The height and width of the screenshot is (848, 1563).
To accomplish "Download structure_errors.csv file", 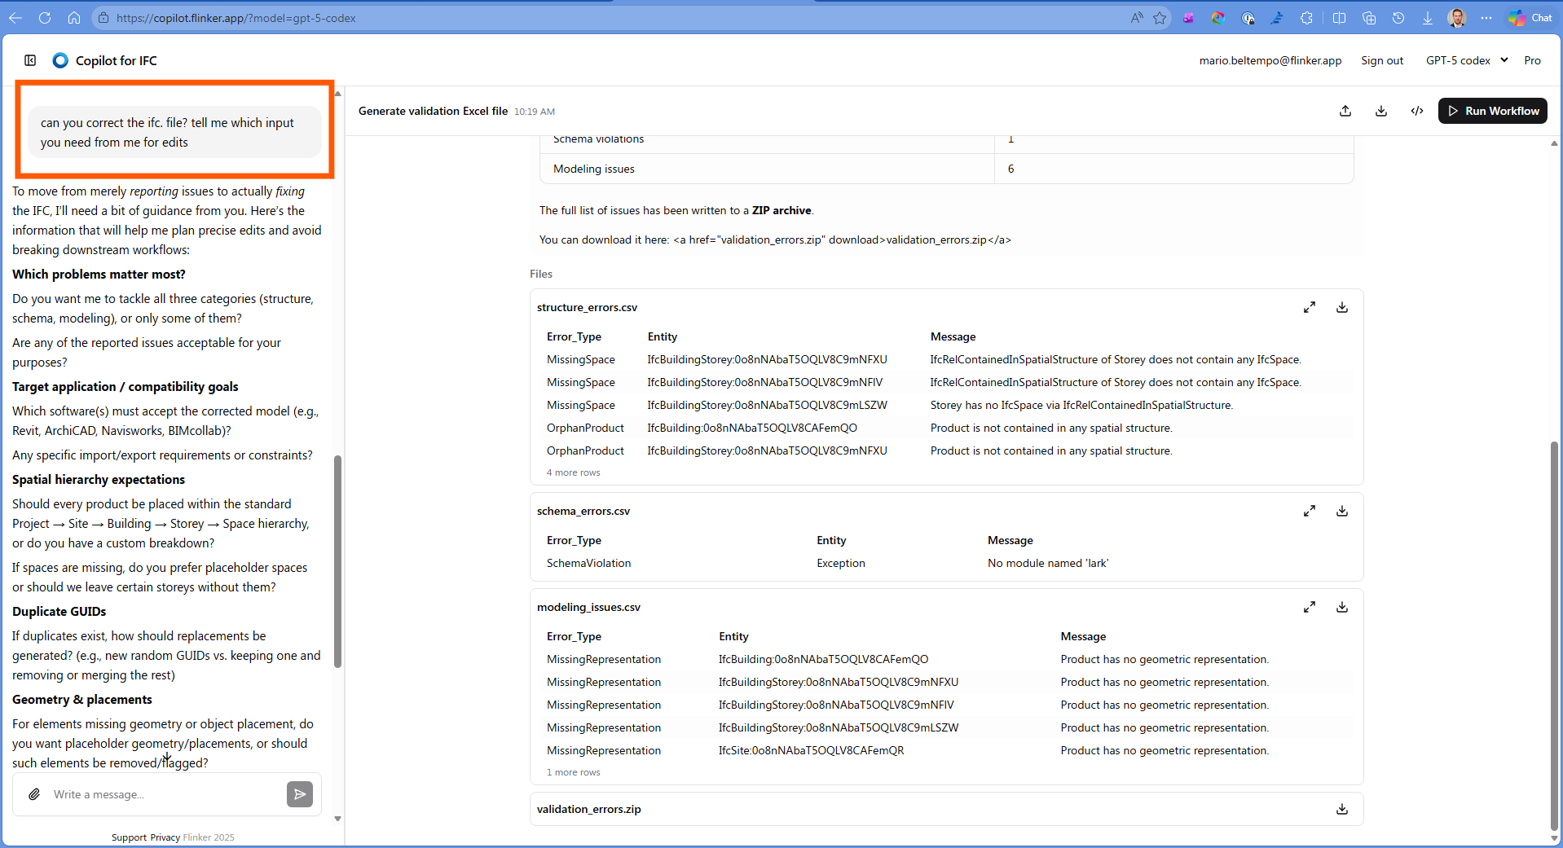I will [x=1342, y=307].
